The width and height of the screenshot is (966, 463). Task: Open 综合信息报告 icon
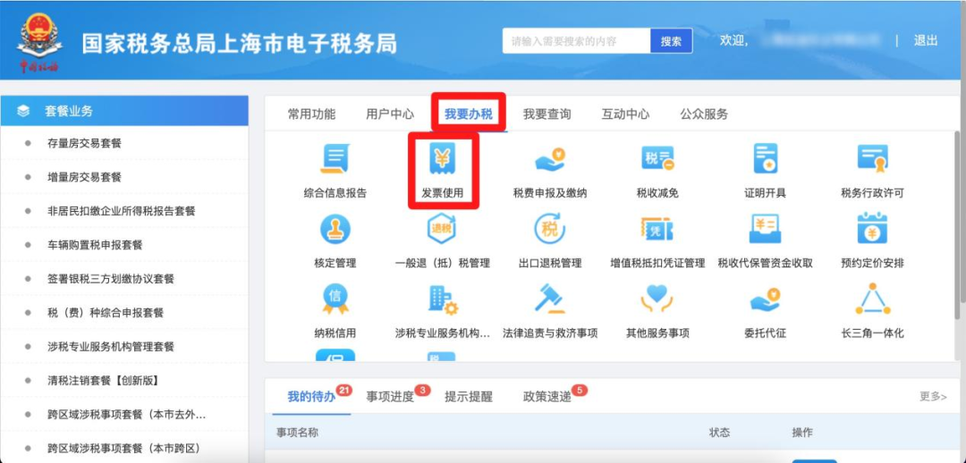pos(335,159)
